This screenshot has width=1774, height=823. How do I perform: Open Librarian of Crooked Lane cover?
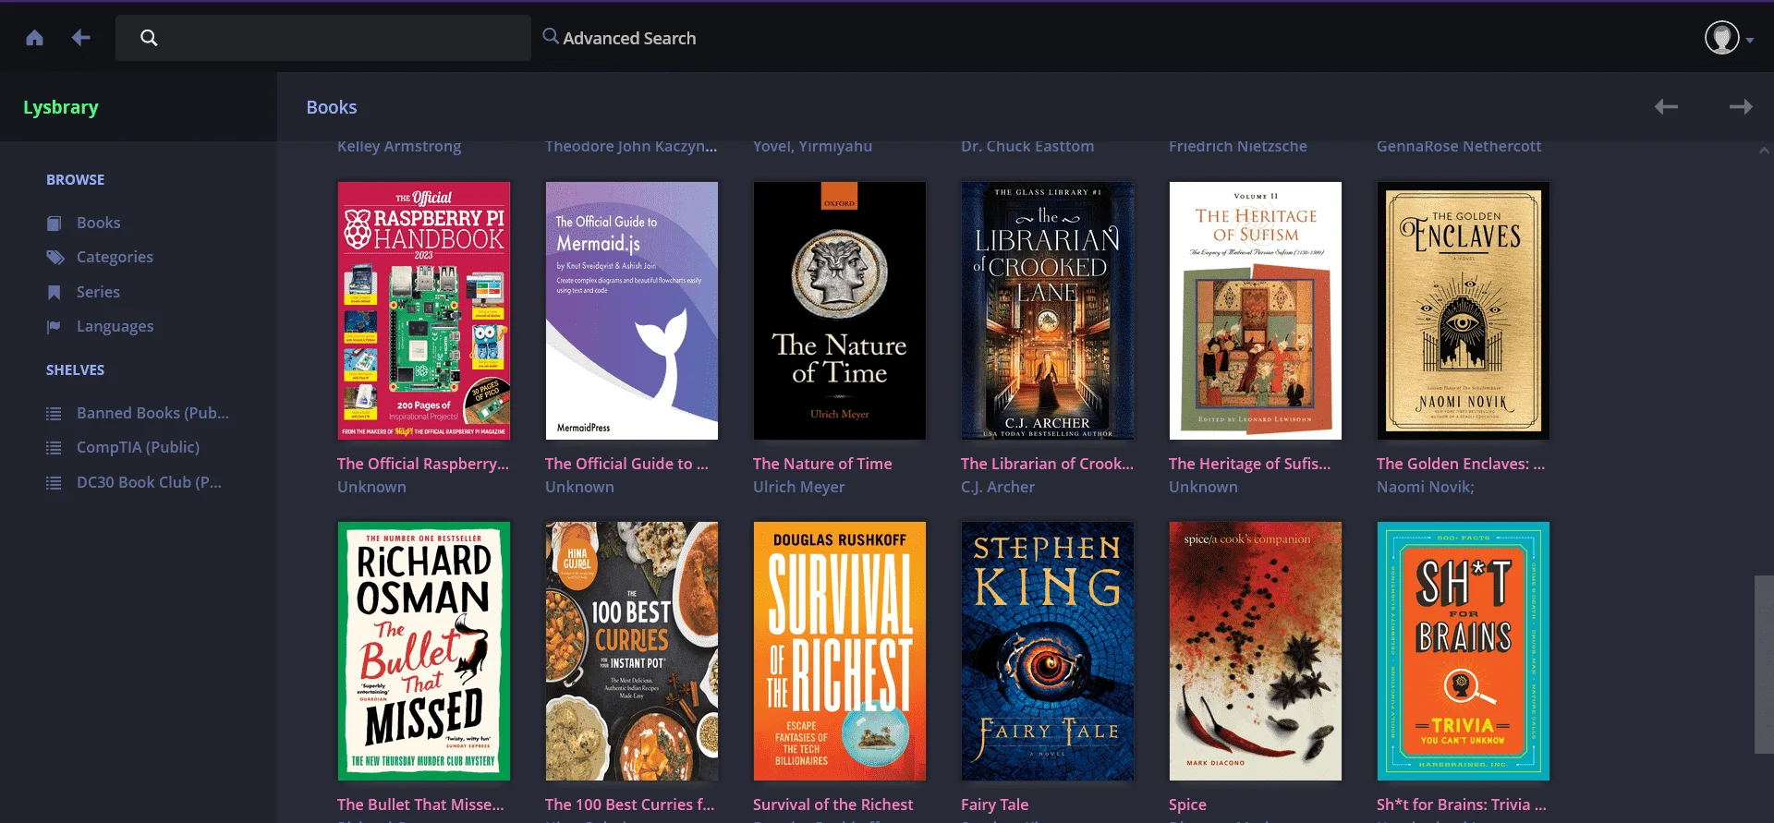pyautogui.click(x=1048, y=310)
